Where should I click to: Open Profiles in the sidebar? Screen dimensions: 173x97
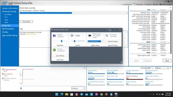point(5,32)
